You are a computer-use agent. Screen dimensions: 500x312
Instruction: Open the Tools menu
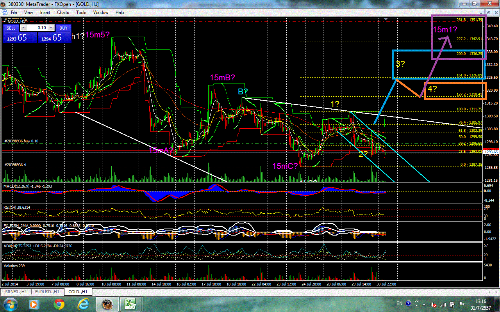pos(81,12)
